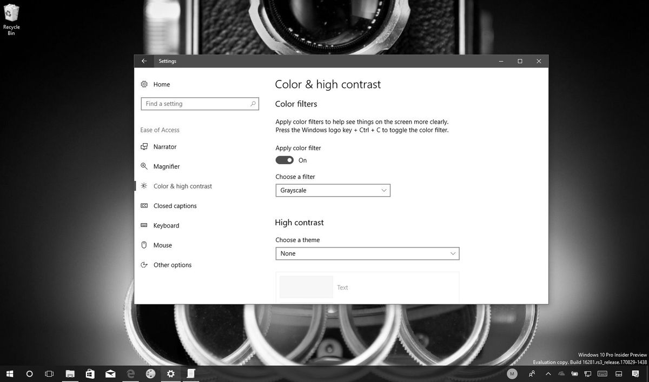Click the back arrow in Settings
Viewport: 649px width, 382px height.
pyautogui.click(x=144, y=61)
